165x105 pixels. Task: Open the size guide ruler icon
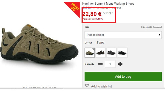[157, 27]
